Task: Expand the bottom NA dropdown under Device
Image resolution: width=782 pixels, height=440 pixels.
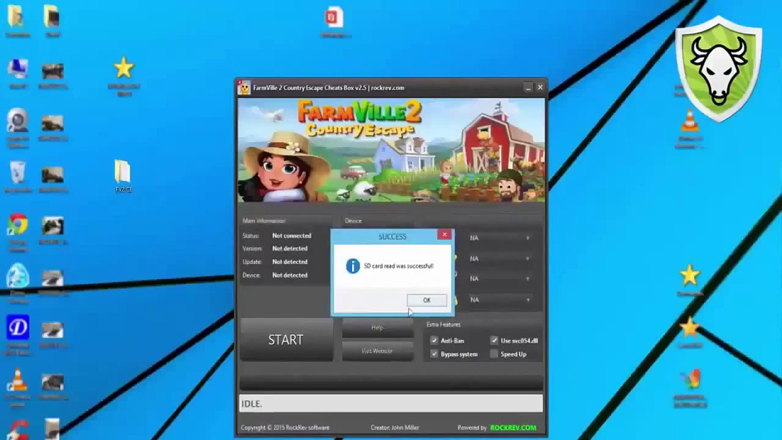Action: [500, 300]
